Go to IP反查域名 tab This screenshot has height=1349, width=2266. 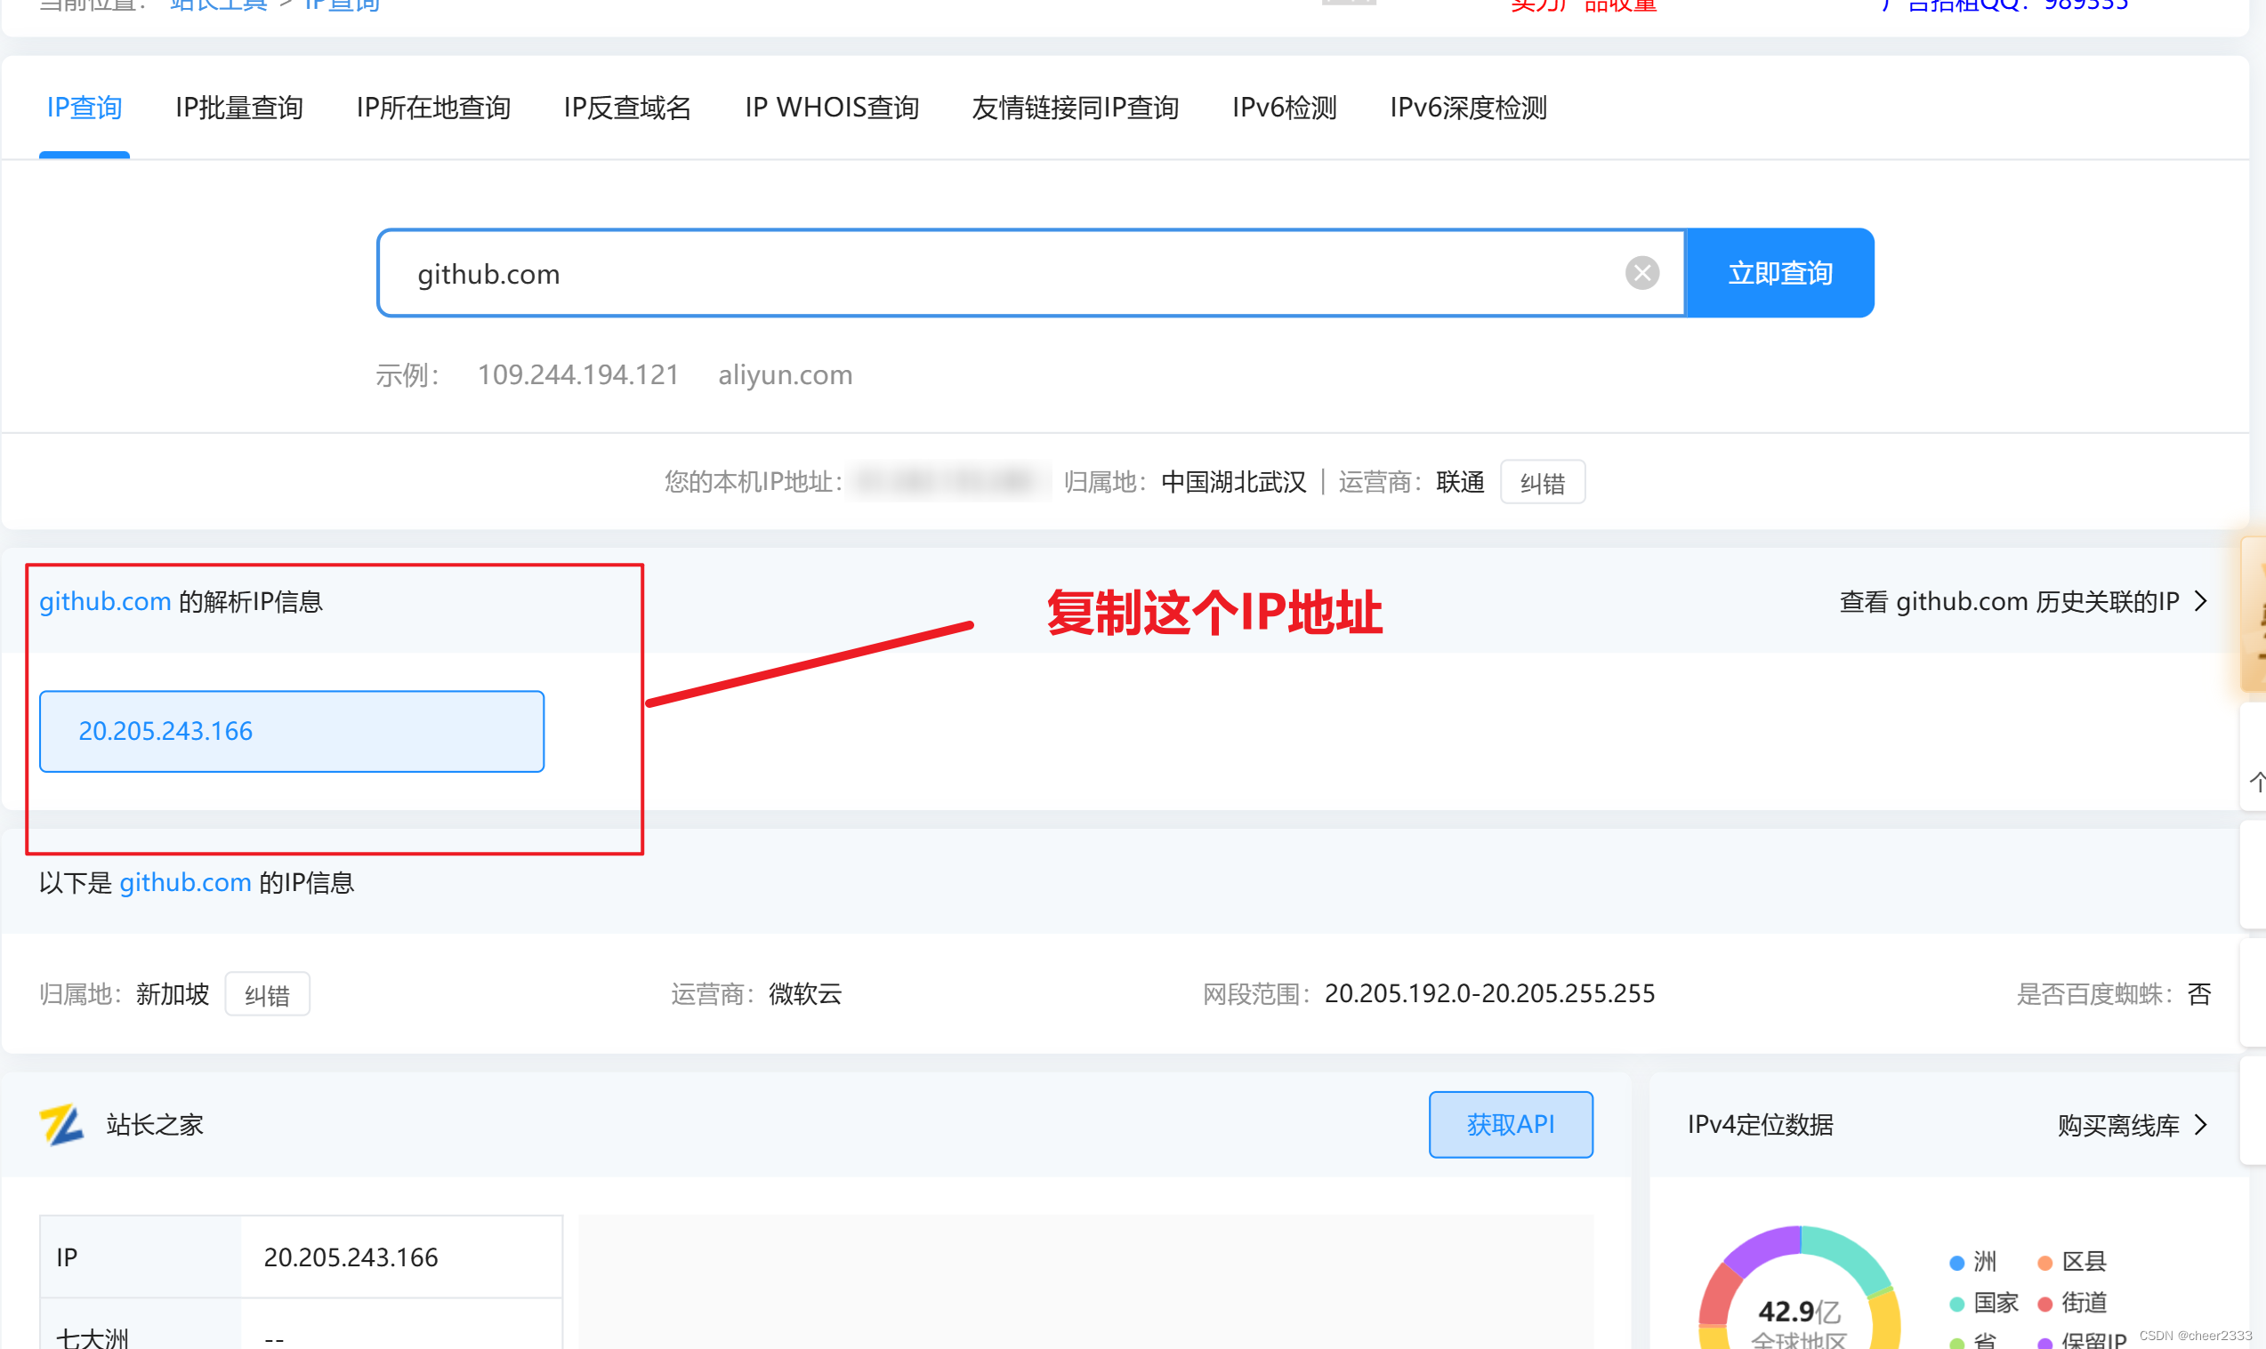tap(627, 108)
